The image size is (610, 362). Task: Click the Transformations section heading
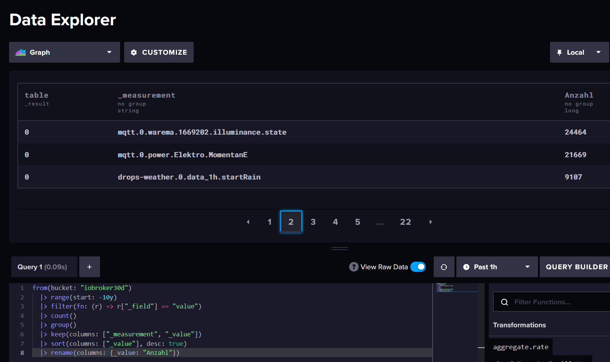pyautogui.click(x=519, y=325)
